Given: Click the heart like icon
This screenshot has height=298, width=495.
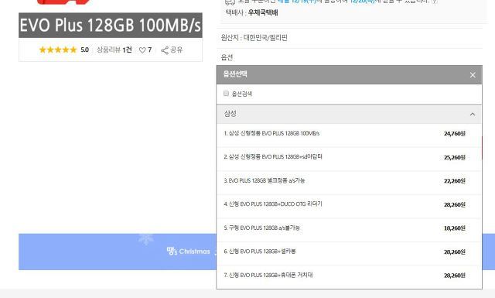Looking at the screenshot, I should pos(142,50).
